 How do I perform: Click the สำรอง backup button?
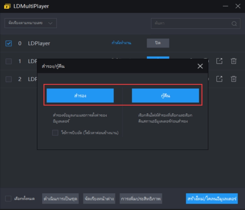pos(80,96)
